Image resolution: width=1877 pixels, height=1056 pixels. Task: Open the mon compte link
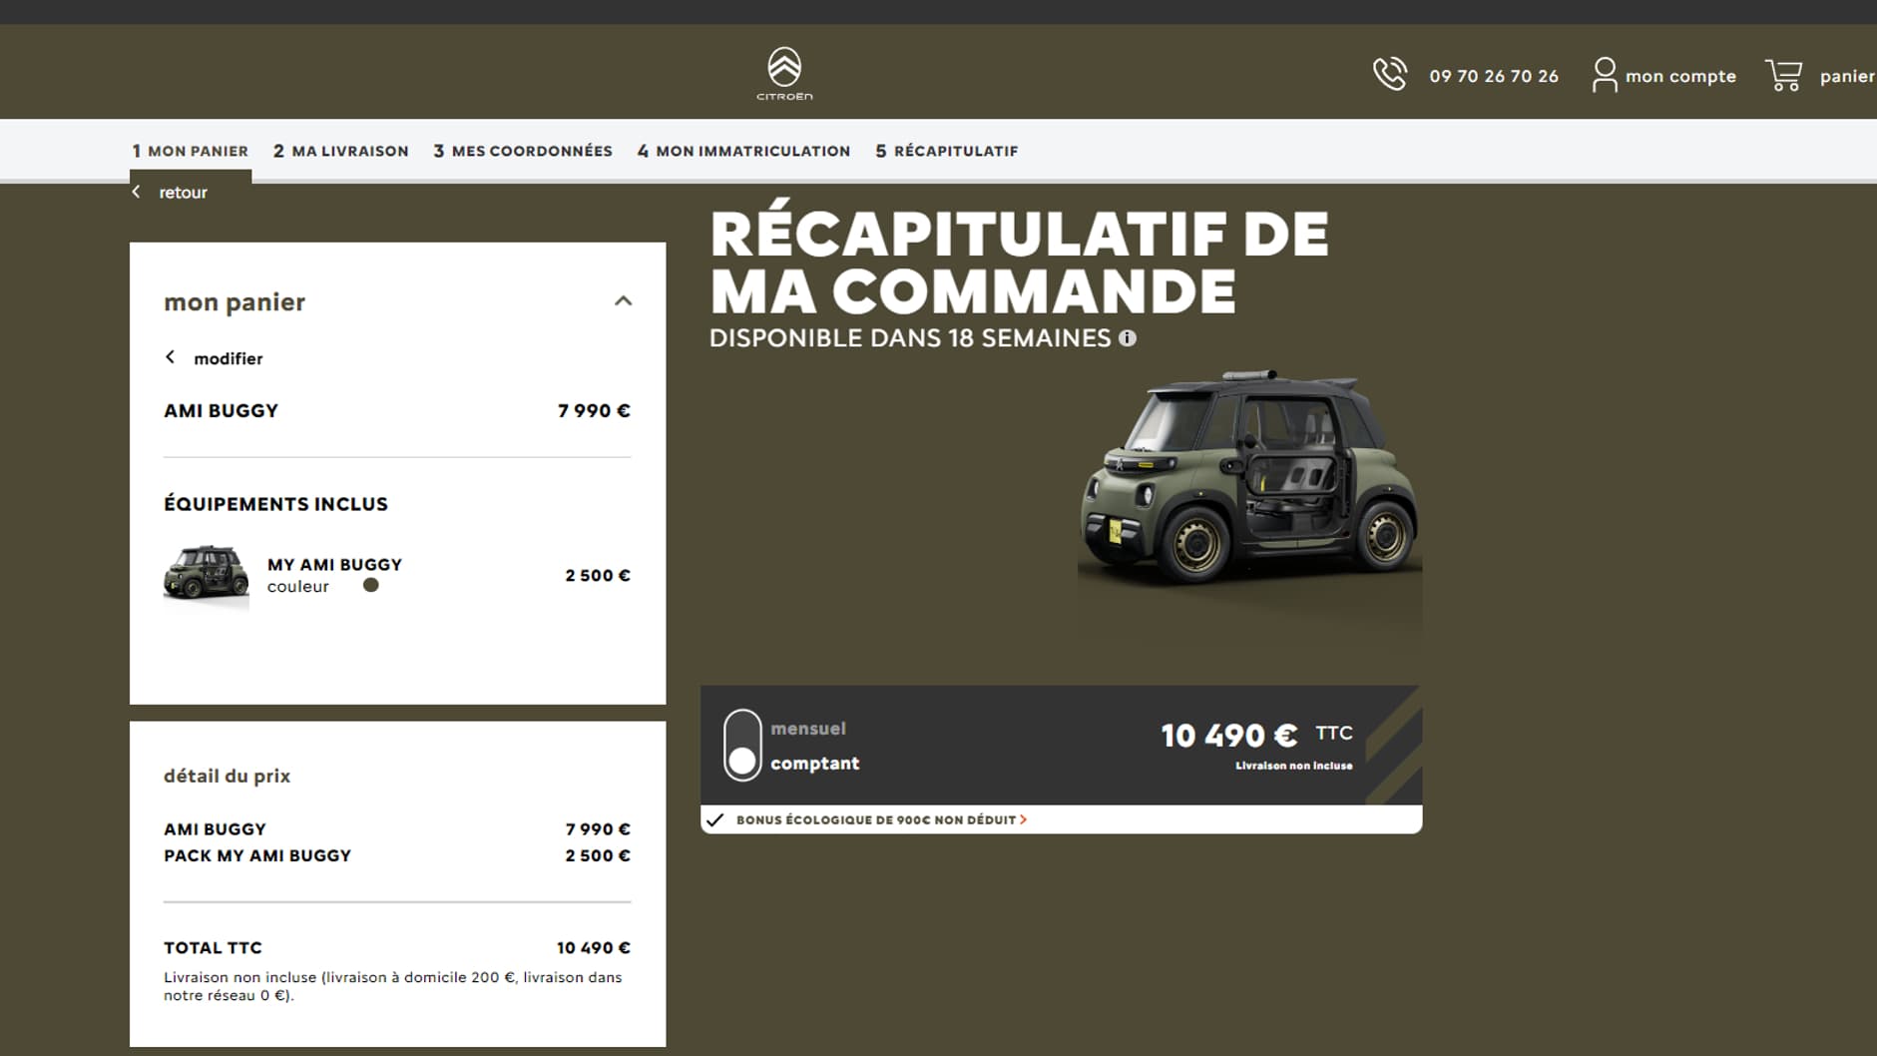1680,76
